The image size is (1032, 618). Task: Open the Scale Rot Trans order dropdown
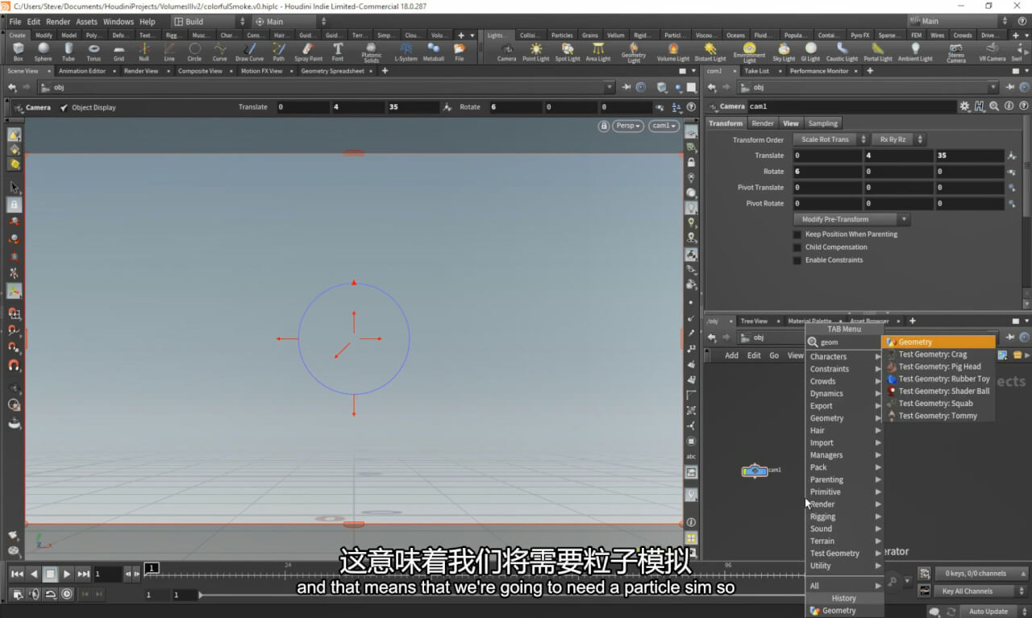830,139
